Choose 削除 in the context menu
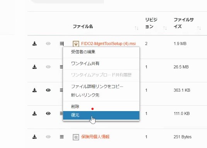Screen dimensions: 207x148 pos(101,106)
